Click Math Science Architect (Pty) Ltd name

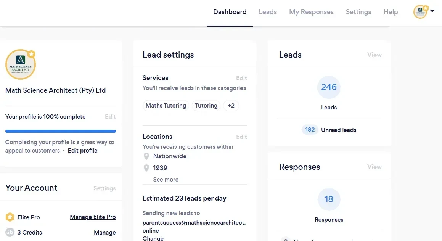click(56, 90)
